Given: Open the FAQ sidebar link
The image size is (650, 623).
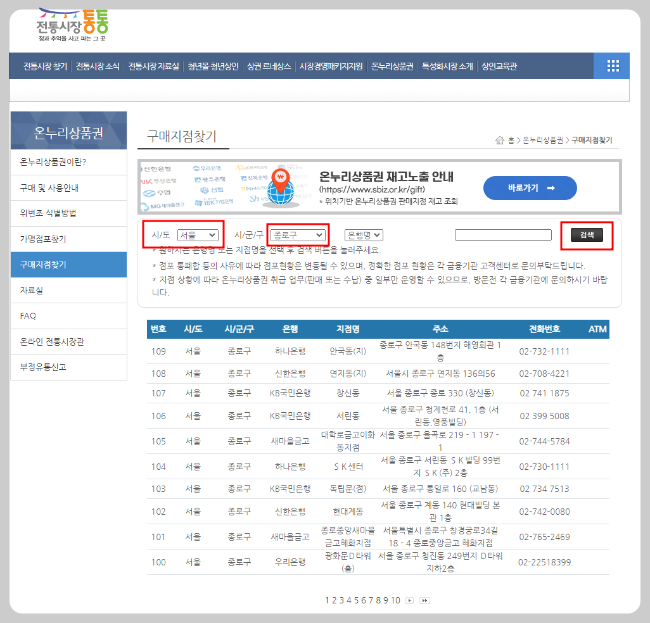Looking at the screenshot, I should [68, 315].
